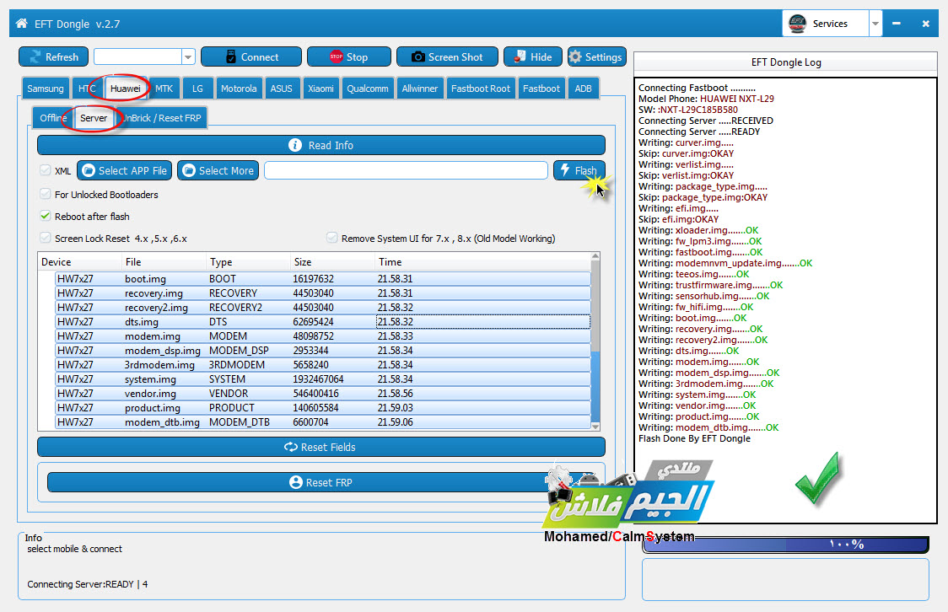This screenshot has width=948, height=612.
Task: Select the modem_dsp.img row
Action: [323, 351]
